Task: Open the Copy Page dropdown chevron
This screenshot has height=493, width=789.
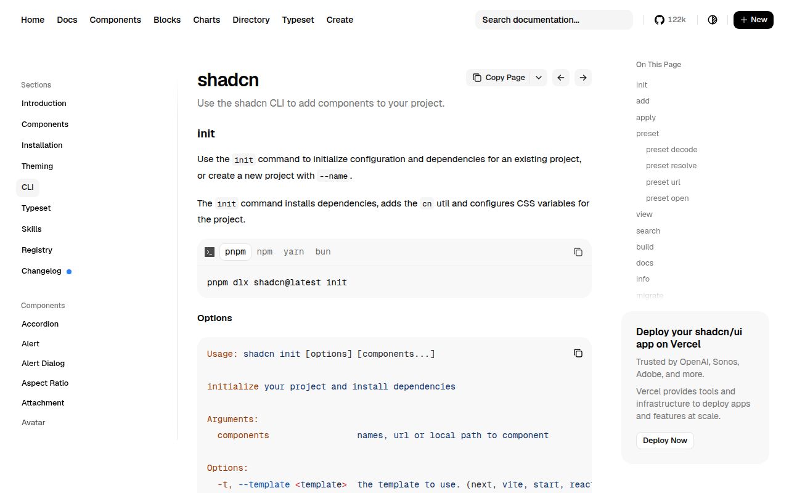Action: pyautogui.click(x=539, y=78)
